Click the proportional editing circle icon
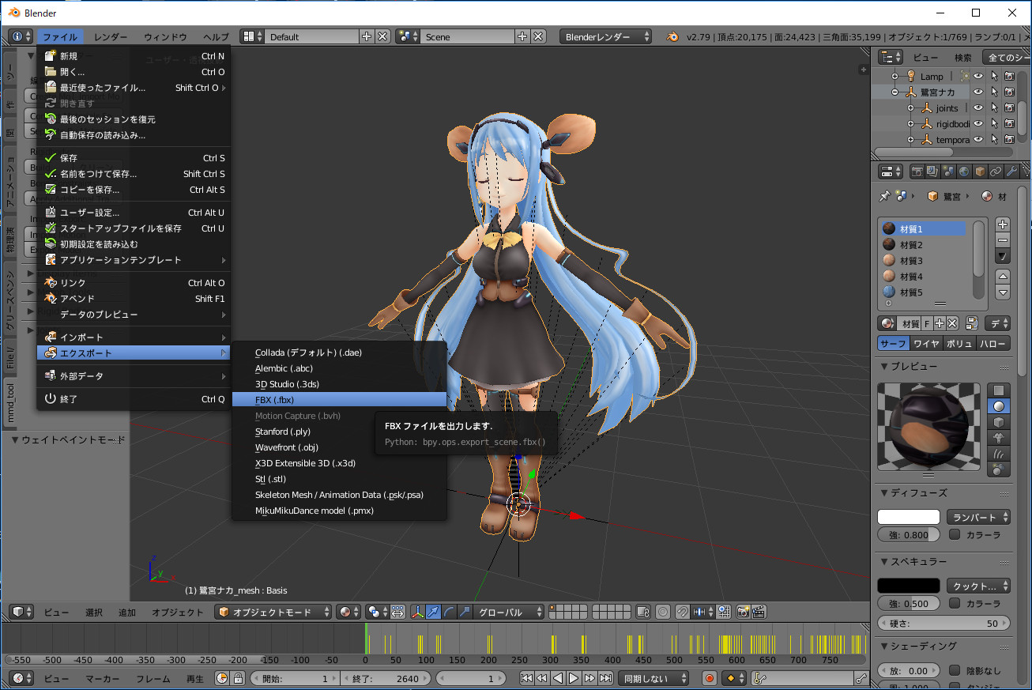The image size is (1032, 690). pyautogui.click(x=662, y=612)
